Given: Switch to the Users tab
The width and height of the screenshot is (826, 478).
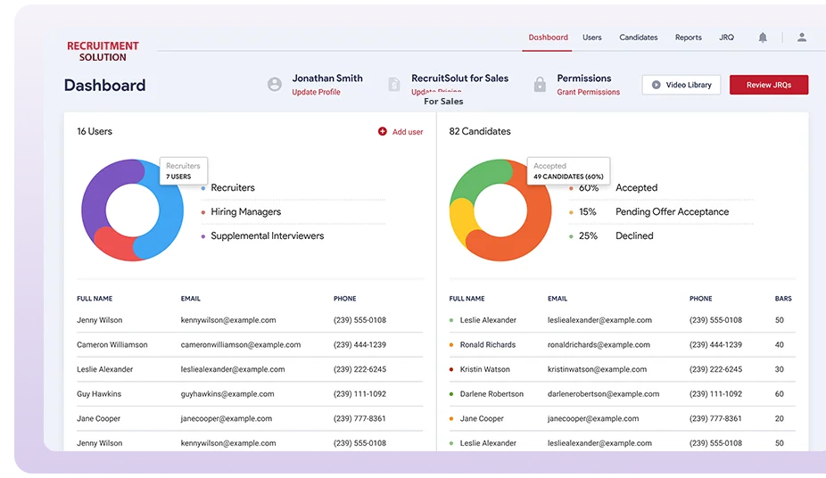Looking at the screenshot, I should point(592,37).
